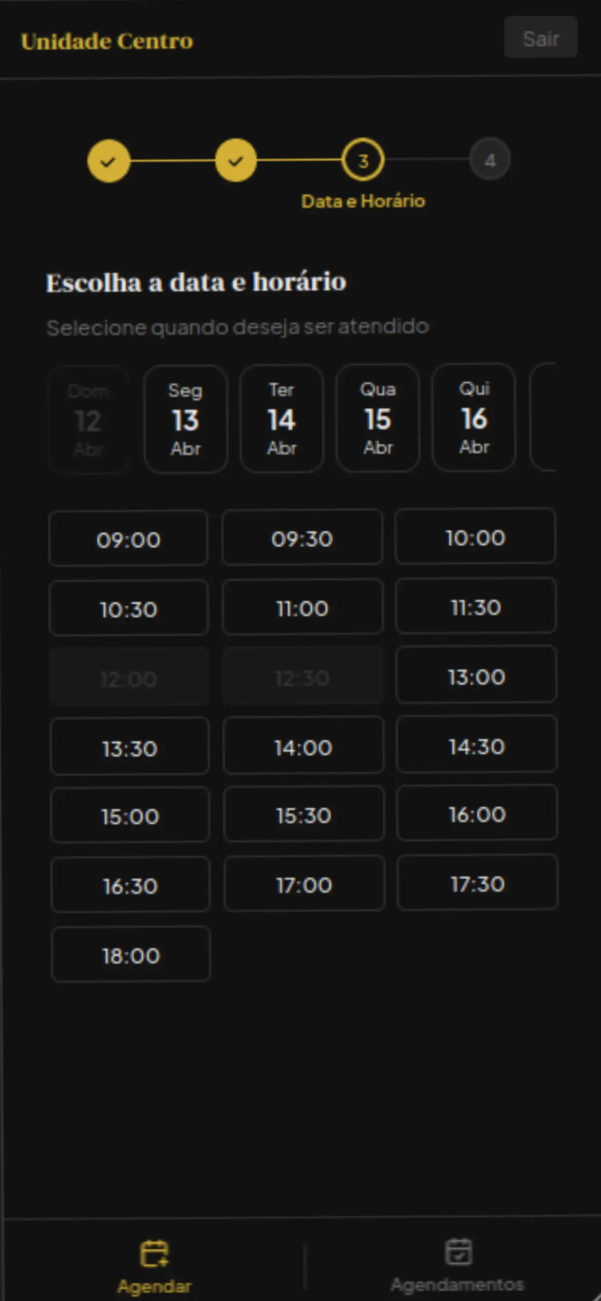Pick Wednesday 15 Abr date
Image resolution: width=601 pixels, height=1301 pixels.
tap(378, 418)
